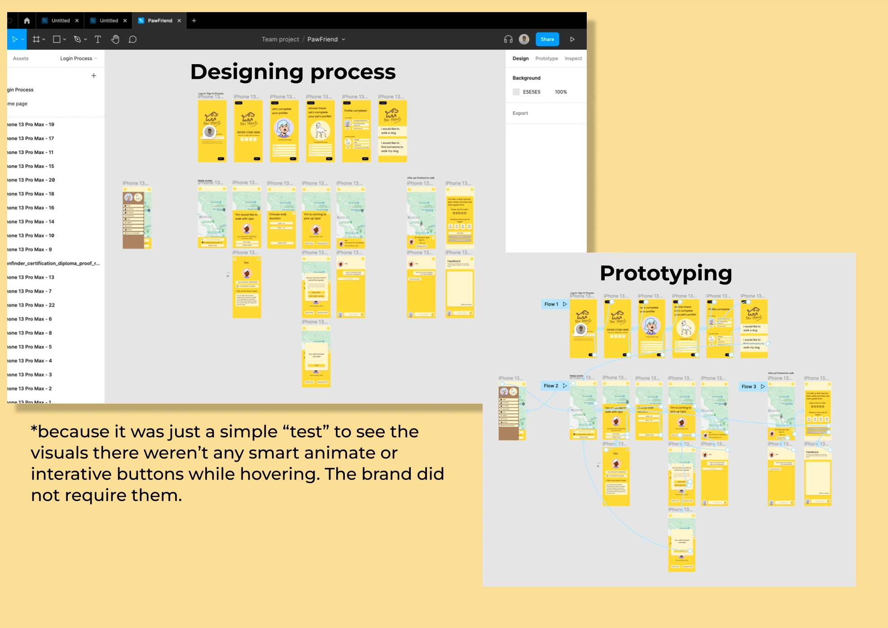Close the second Untitled tab

125,21
